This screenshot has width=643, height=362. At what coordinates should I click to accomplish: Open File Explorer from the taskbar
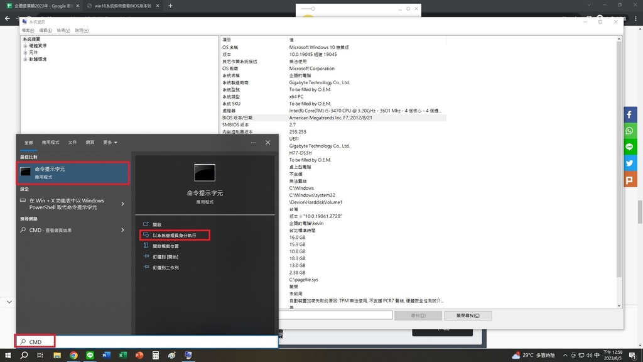click(x=57, y=355)
